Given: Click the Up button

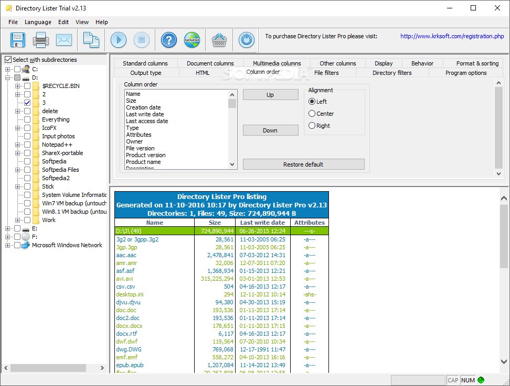Looking at the screenshot, I should pyautogui.click(x=270, y=95).
